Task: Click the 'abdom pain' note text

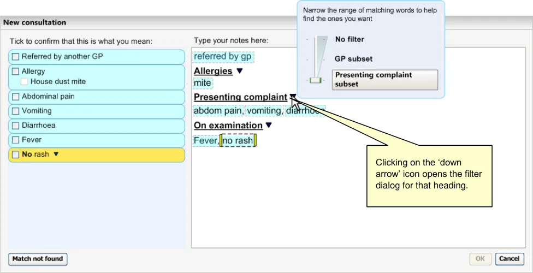Action: coord(218,111)
